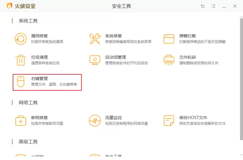The width and height of the screenshot is (243, 160).
Task: Click description 管理各类软件的开机自启动
Action: pos(126,63)
